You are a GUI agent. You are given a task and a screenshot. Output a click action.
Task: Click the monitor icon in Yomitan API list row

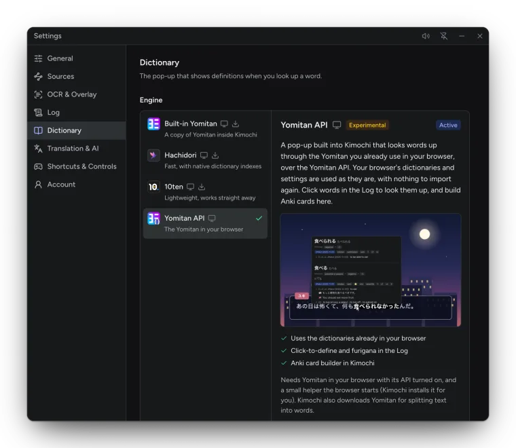pos(212,219)
